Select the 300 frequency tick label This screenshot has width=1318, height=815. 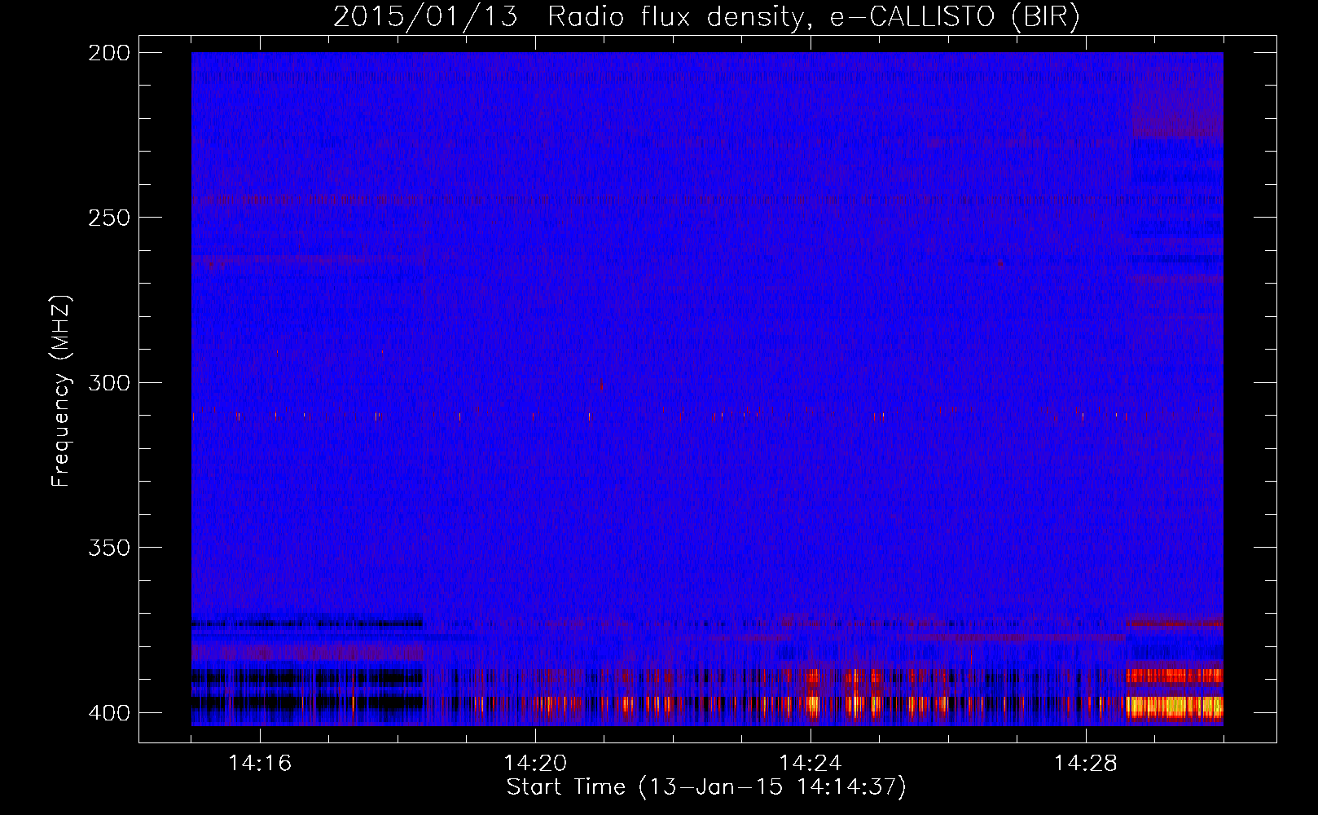click(x=108, y=382)
